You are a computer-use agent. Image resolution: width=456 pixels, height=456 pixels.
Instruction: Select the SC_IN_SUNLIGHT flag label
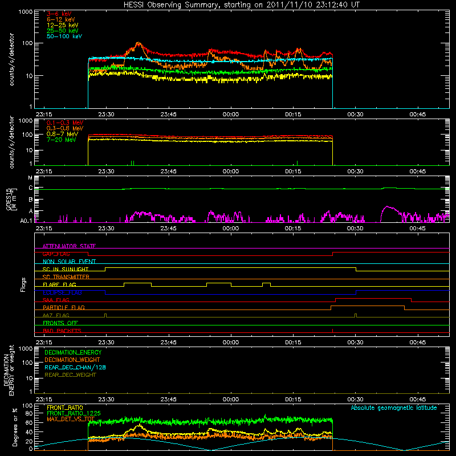pos(66,269)
